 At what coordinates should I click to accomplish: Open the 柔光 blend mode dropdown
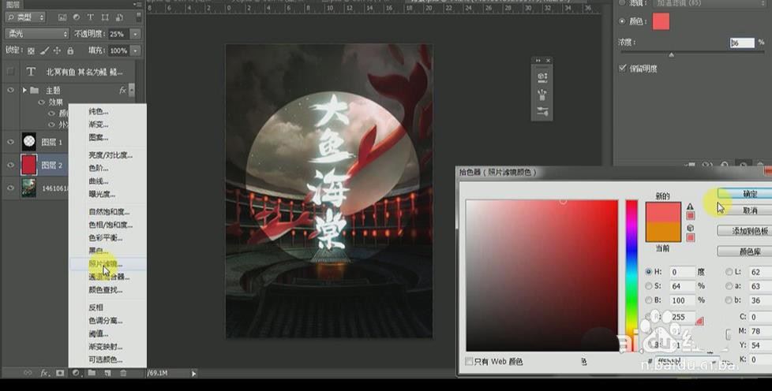pos(37,34)
